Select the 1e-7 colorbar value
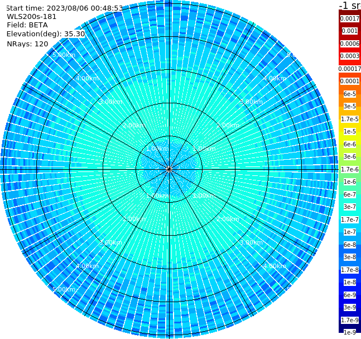Image resolution: width=361 pixels, height=339 pixels. pos(350,232)
